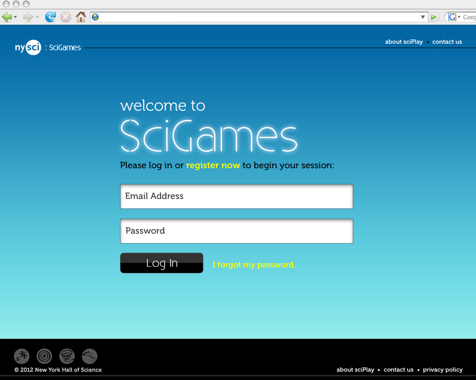The image size is (476, 380).
Task: Click the tornado spiral footer icon
Action: (x=67, y=356)
